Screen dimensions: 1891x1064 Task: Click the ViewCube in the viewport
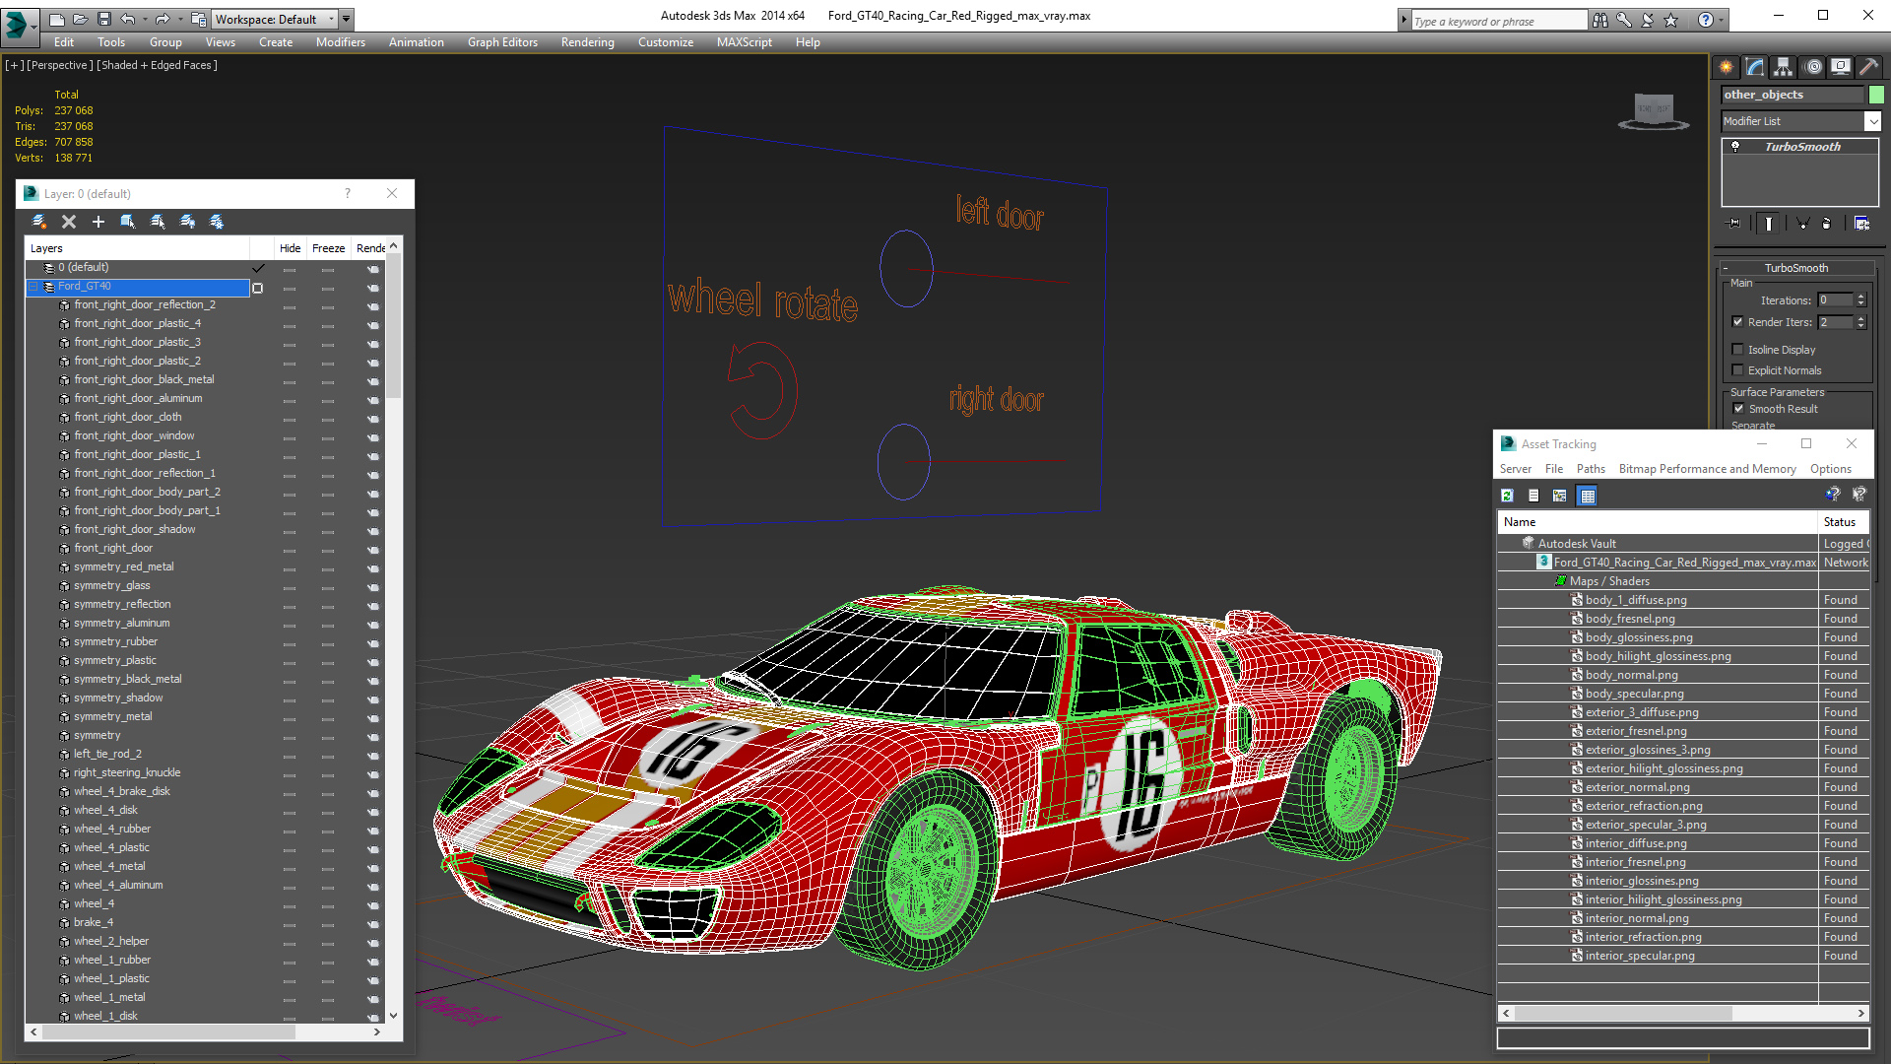click(1654, 110)
